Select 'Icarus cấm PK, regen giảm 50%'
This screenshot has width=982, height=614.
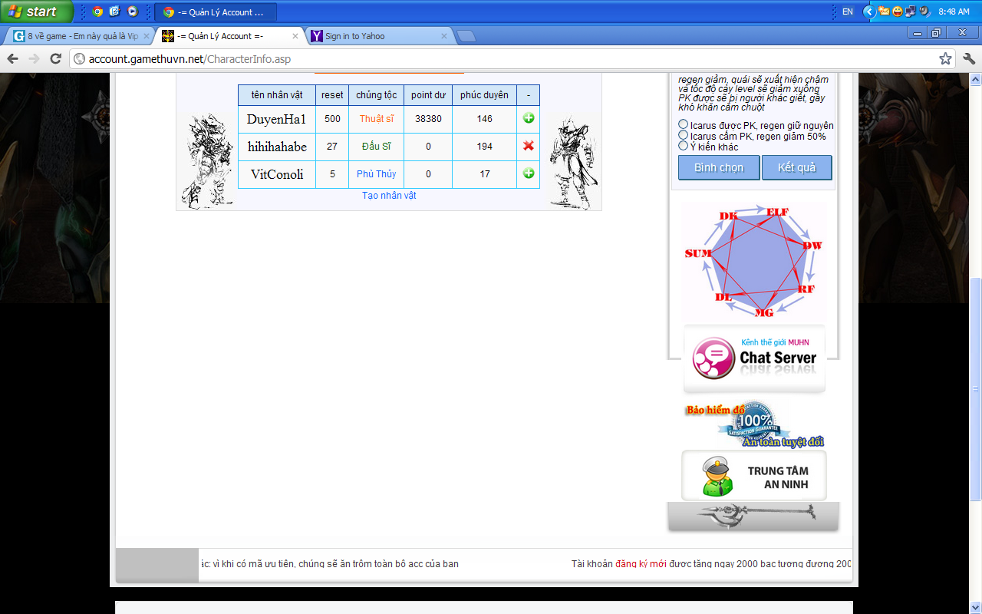[x=683, y=135]
